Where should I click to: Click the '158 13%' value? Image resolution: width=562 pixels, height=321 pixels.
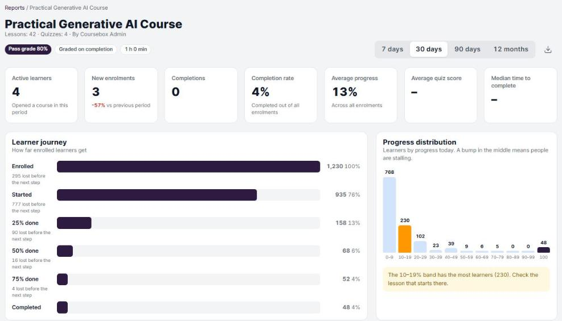pyautogui.click(x=348, y=223)
